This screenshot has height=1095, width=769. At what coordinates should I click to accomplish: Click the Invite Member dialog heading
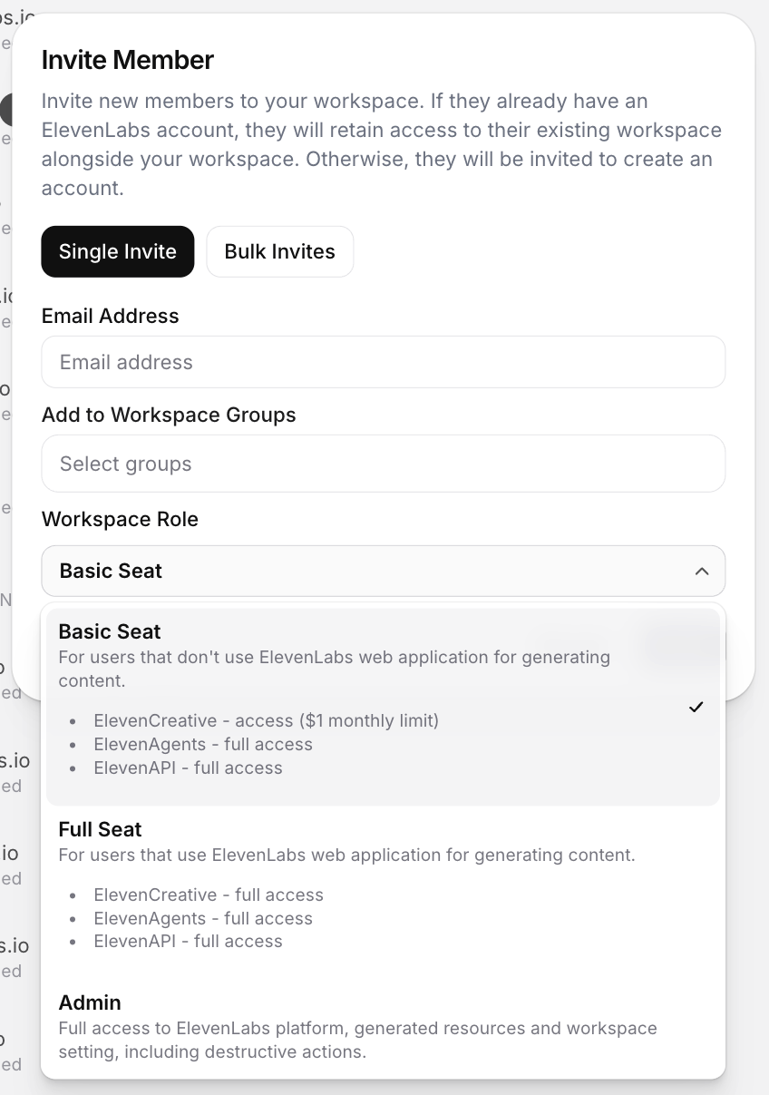(x=128, y=60)
